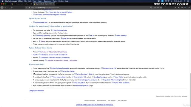The height and width of the screenshot is (107, 191).
Task: Open the page actions ellipsis menu
Action: (x=155, y=7)
